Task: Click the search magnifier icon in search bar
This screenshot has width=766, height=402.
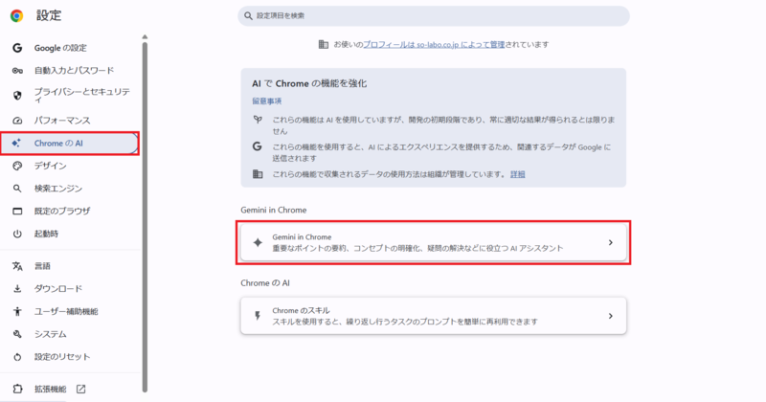Action: tap(248, 15)
